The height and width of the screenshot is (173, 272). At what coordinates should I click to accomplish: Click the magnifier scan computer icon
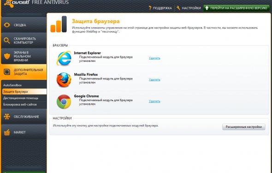click(x=7, y=41)
